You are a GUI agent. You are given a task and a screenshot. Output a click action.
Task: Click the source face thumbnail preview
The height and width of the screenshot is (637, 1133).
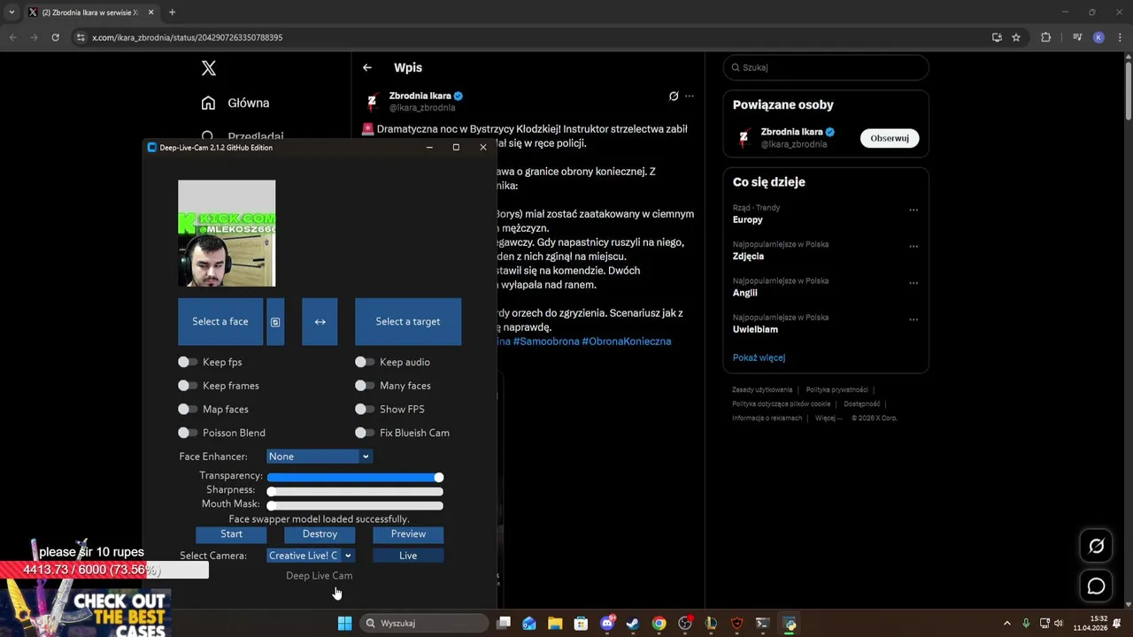coord(227,234)
